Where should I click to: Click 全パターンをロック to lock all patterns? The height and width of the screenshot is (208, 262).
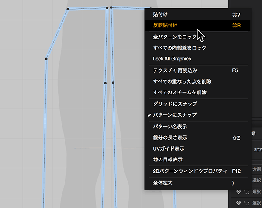pos(175,37)
